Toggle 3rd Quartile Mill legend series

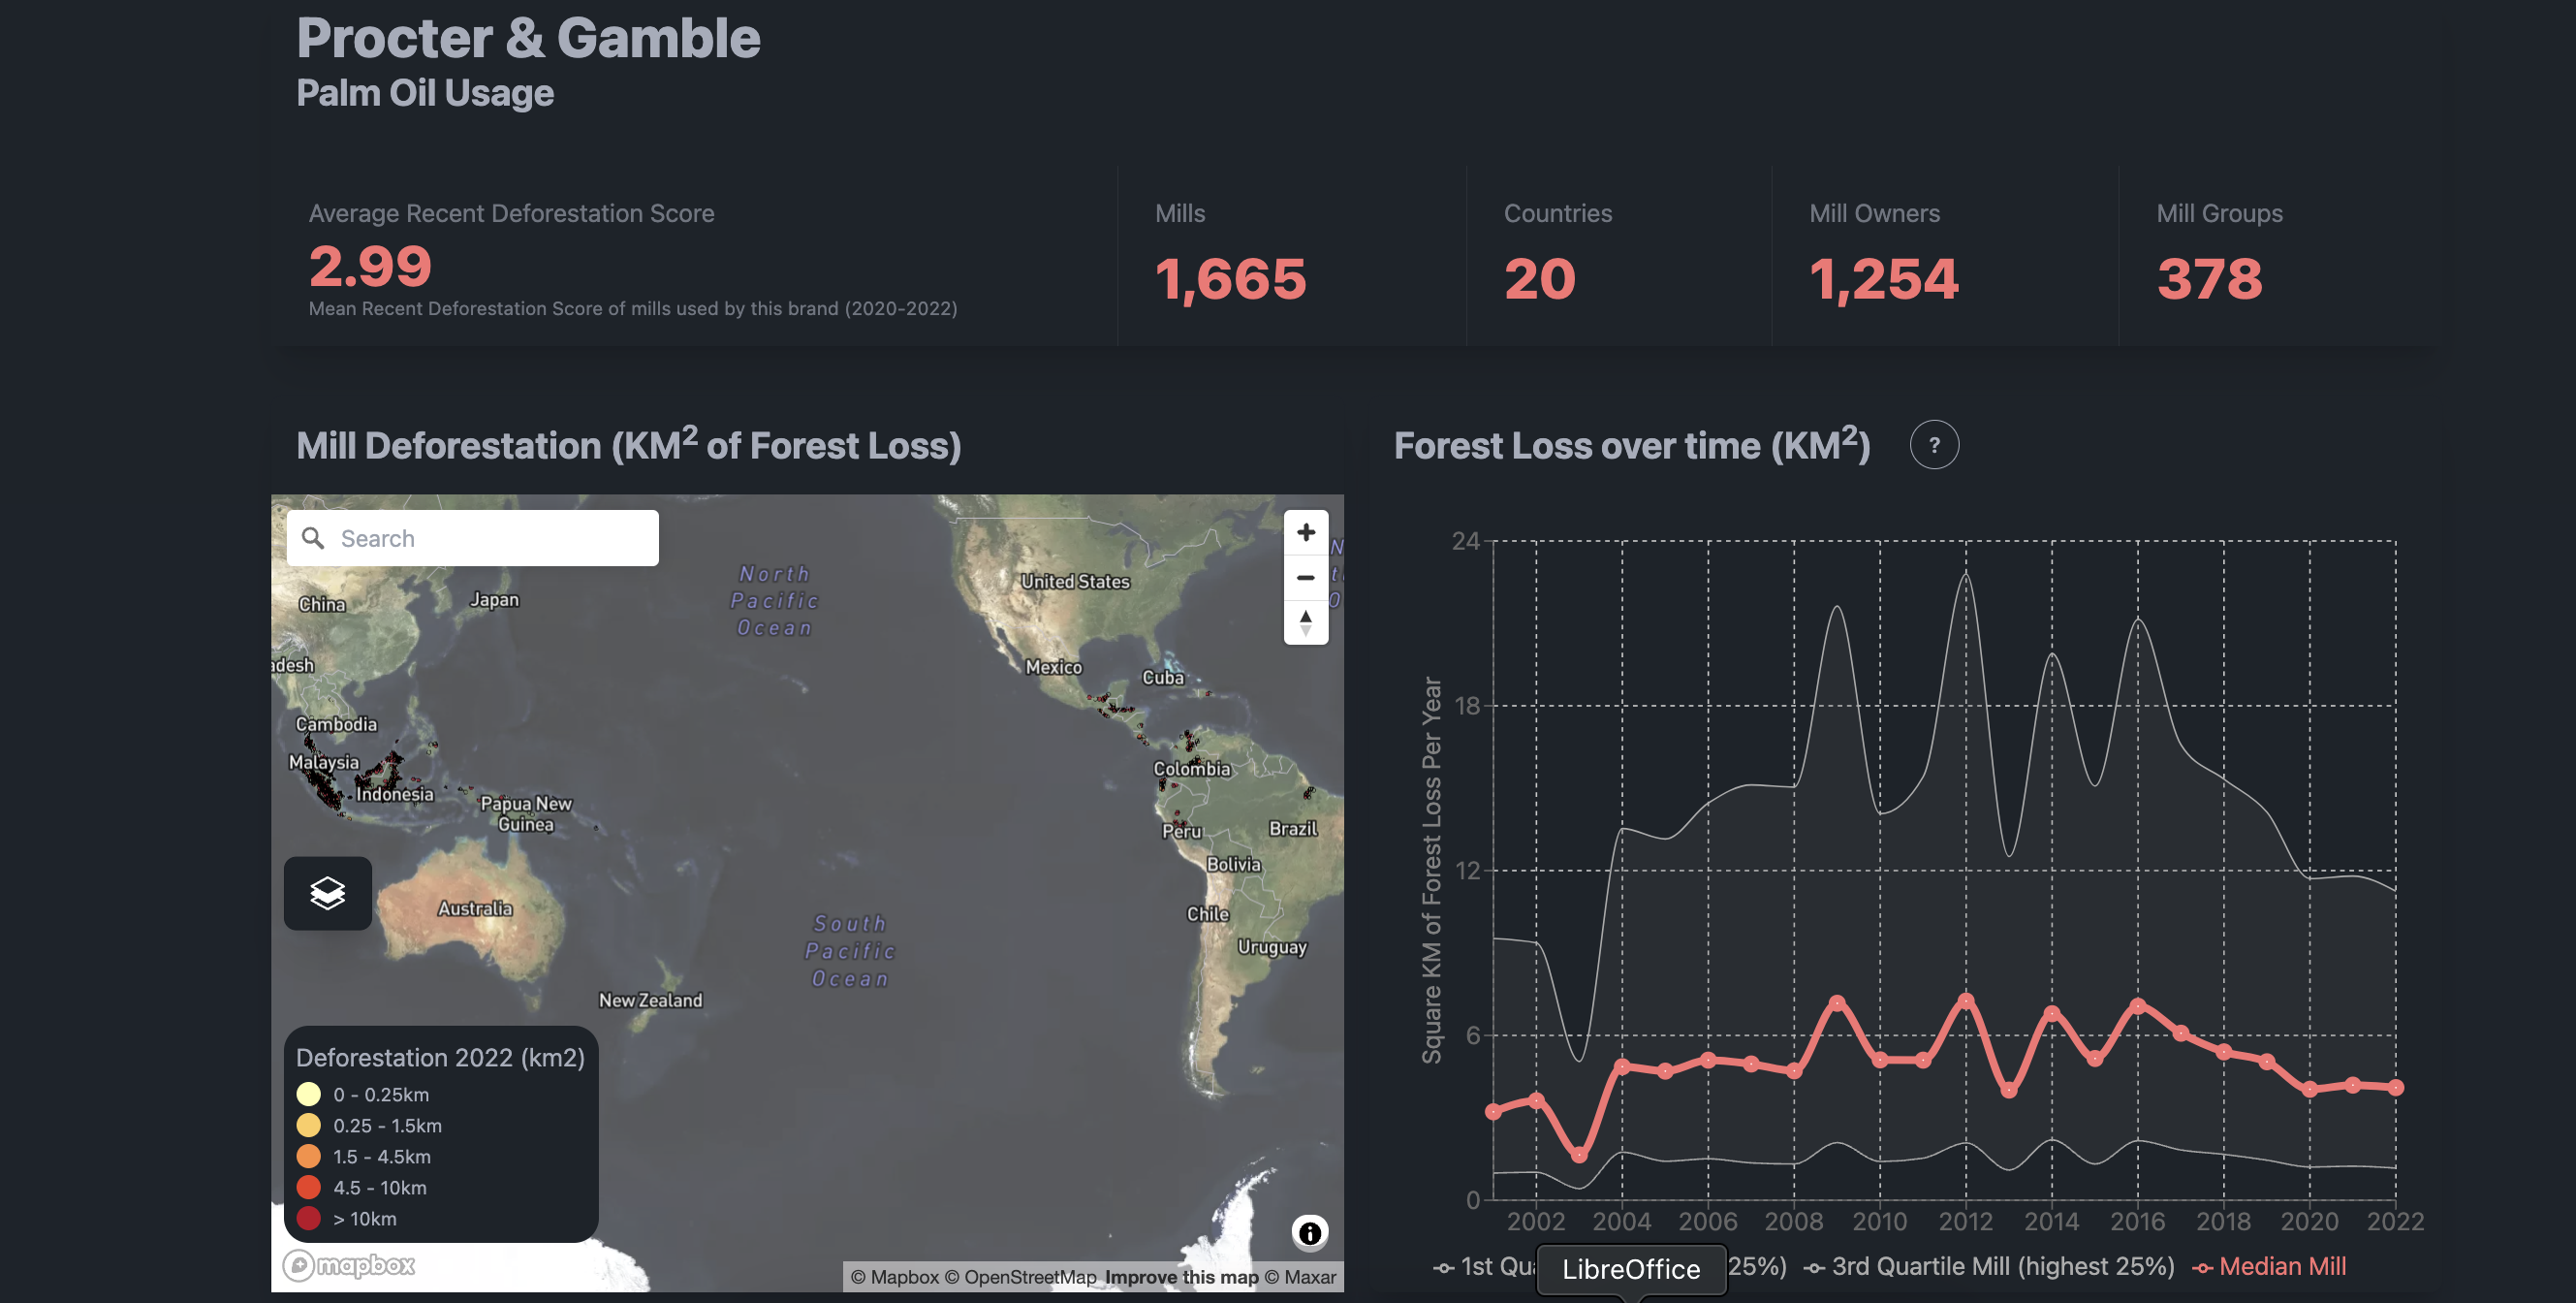[1990, 1267]
